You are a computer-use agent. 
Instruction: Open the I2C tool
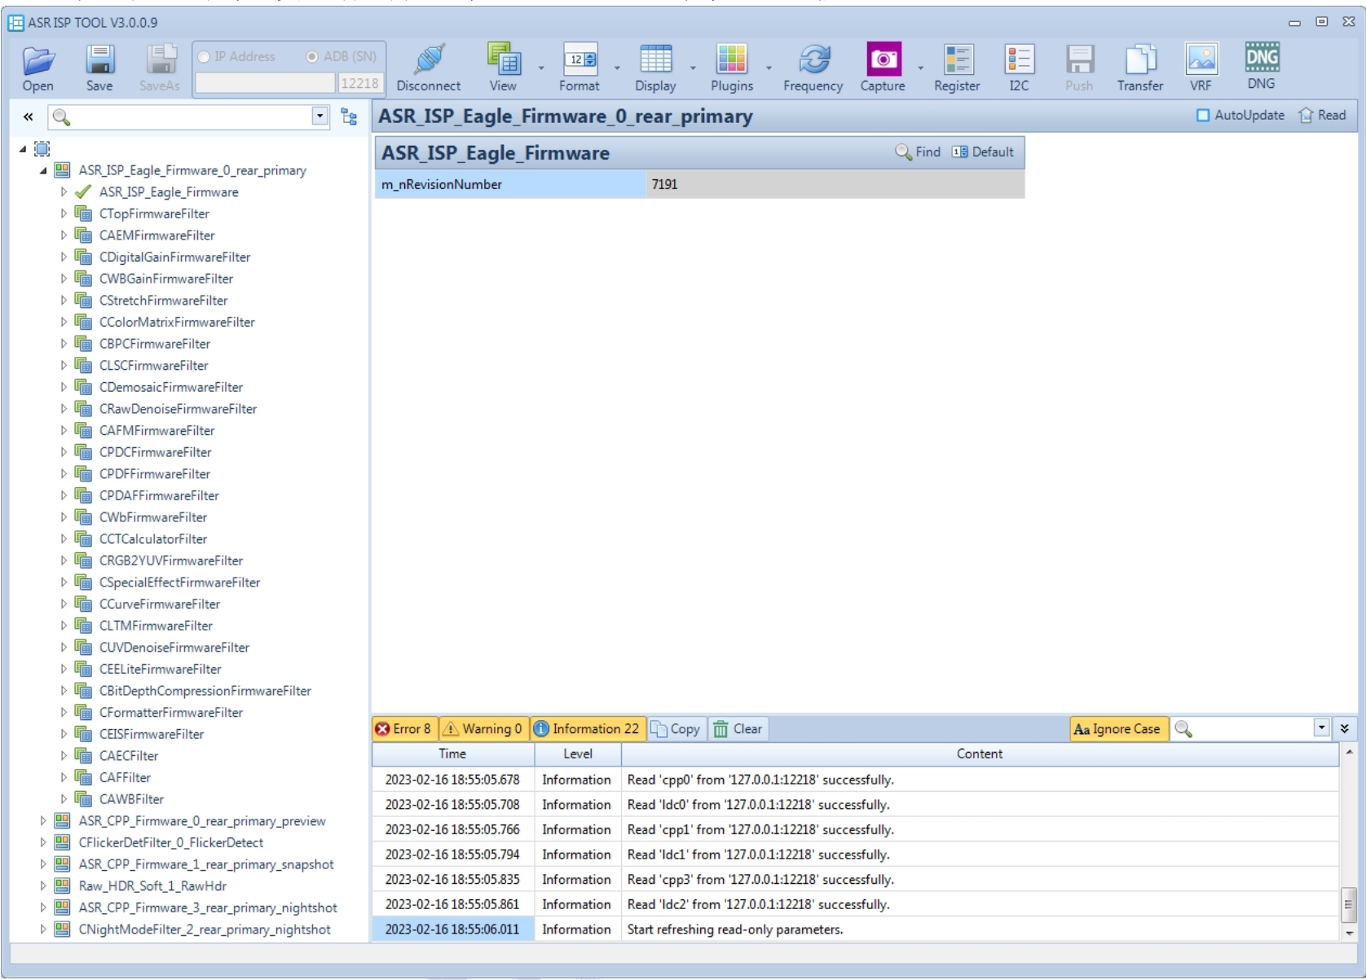[1019, 60]
